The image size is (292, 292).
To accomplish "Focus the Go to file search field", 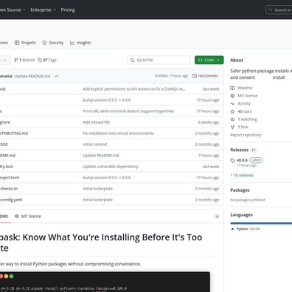I will [159, 60].
